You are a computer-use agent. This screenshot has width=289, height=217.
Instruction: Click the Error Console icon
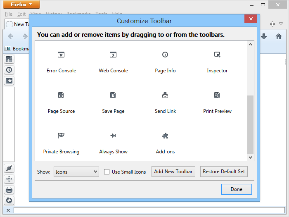[x=61, y=55]
